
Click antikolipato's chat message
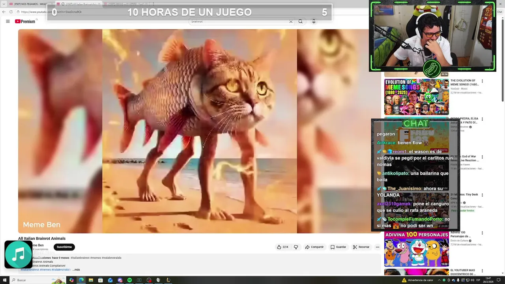pos(413,176)
